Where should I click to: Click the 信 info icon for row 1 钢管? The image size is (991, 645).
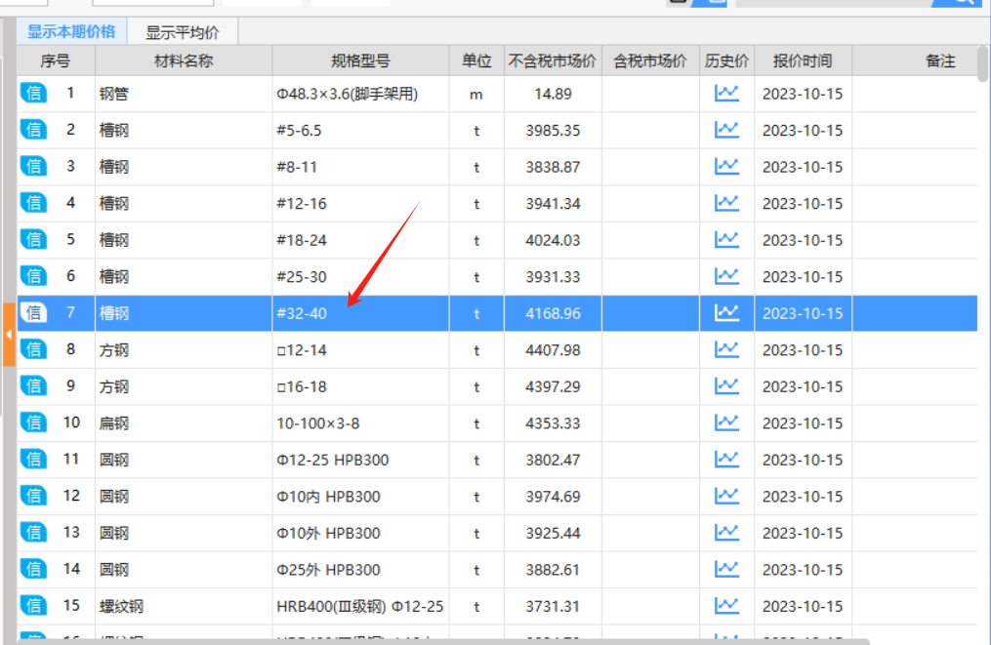[33, 94]
